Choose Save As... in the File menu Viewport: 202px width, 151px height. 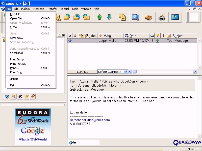31,38
